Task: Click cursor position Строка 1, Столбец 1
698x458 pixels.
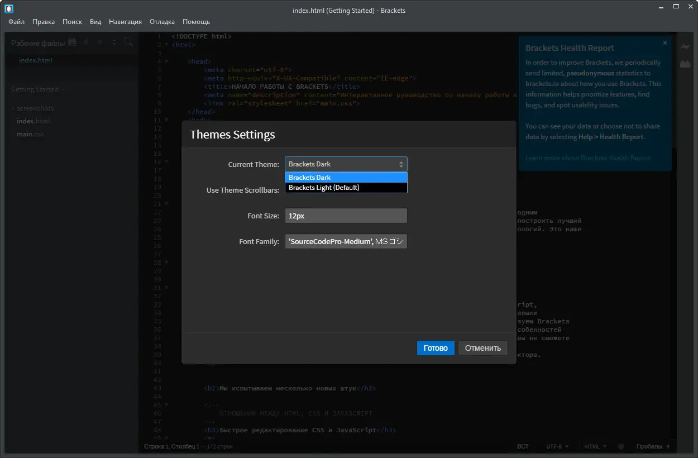Action: pos(171,447)
